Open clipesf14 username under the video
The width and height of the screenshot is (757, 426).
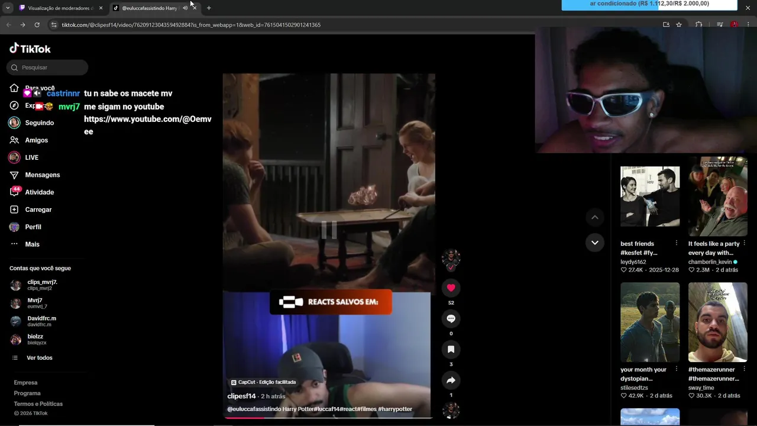(241, 396)
